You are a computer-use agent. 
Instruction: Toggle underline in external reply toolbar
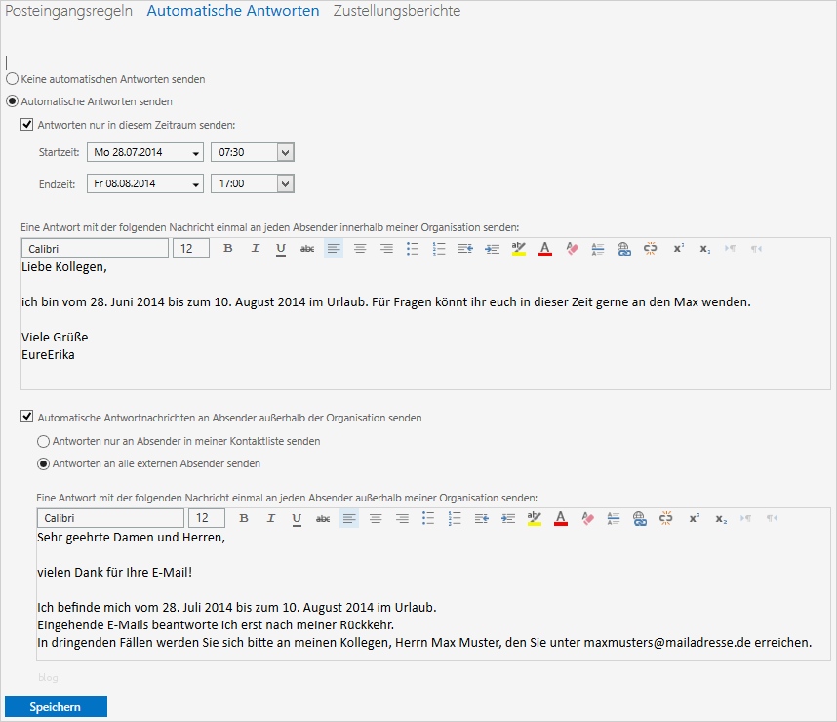point(297,518)
